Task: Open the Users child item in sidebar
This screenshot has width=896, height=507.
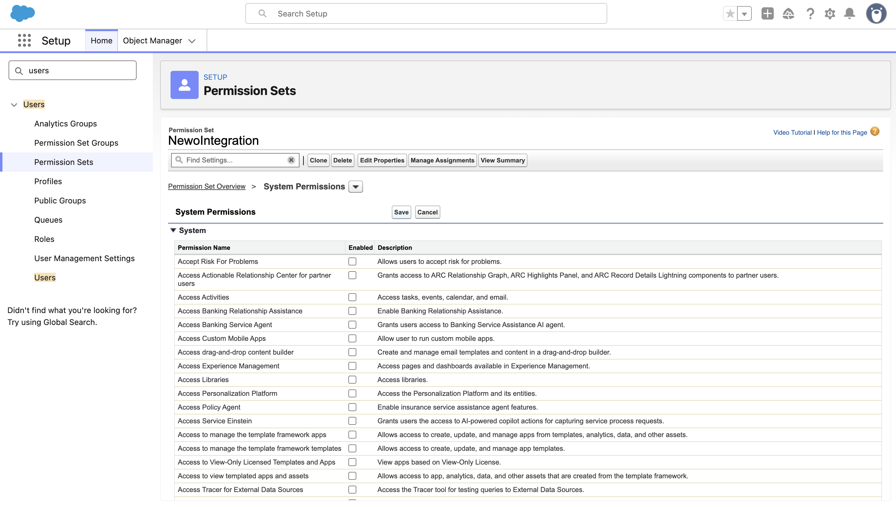Action: coord(45,278)
